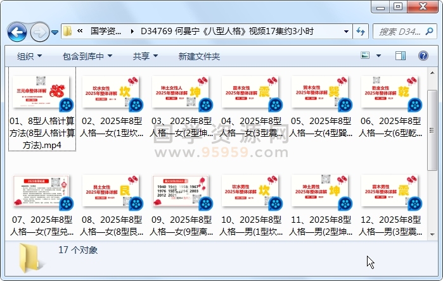443x281 pixels.
Task: Select the 10 坎水男性 video thumbnail
Action: 251,191
